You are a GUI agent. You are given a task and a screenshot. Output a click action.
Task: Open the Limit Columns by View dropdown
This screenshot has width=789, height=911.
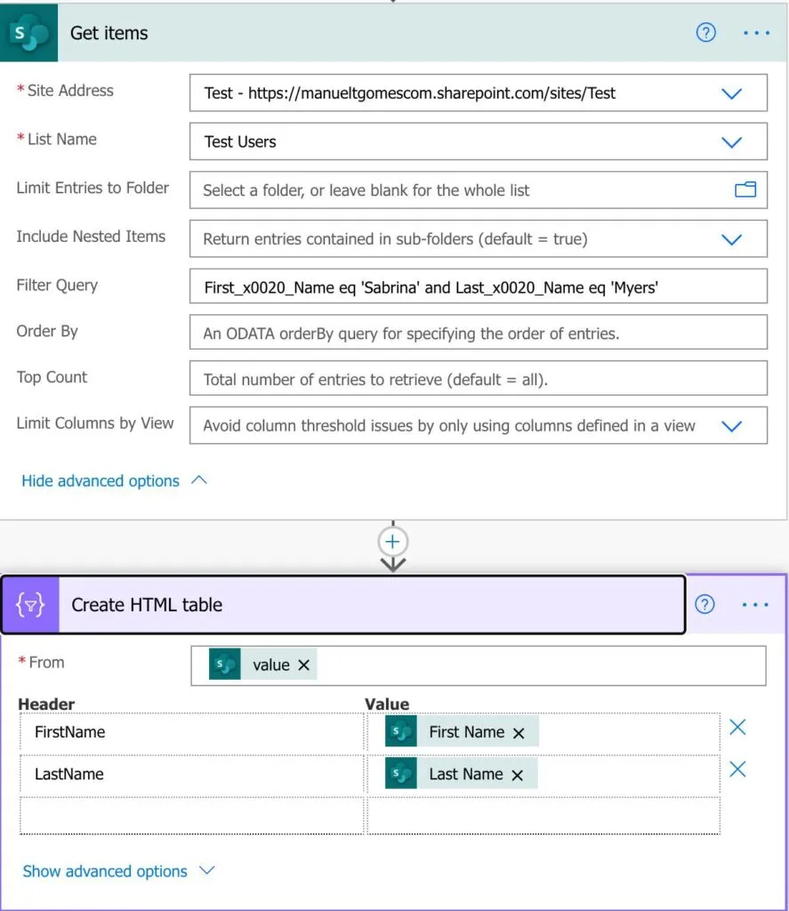point(731,426)
